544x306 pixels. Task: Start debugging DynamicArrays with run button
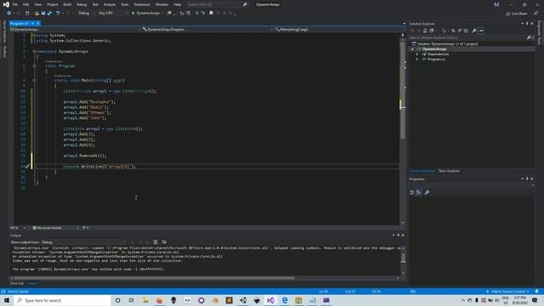coord(146,14)
